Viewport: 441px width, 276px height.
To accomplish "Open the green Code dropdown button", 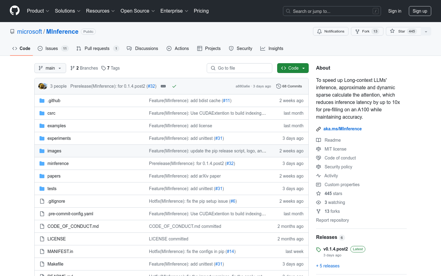I will tap(293, 68).
